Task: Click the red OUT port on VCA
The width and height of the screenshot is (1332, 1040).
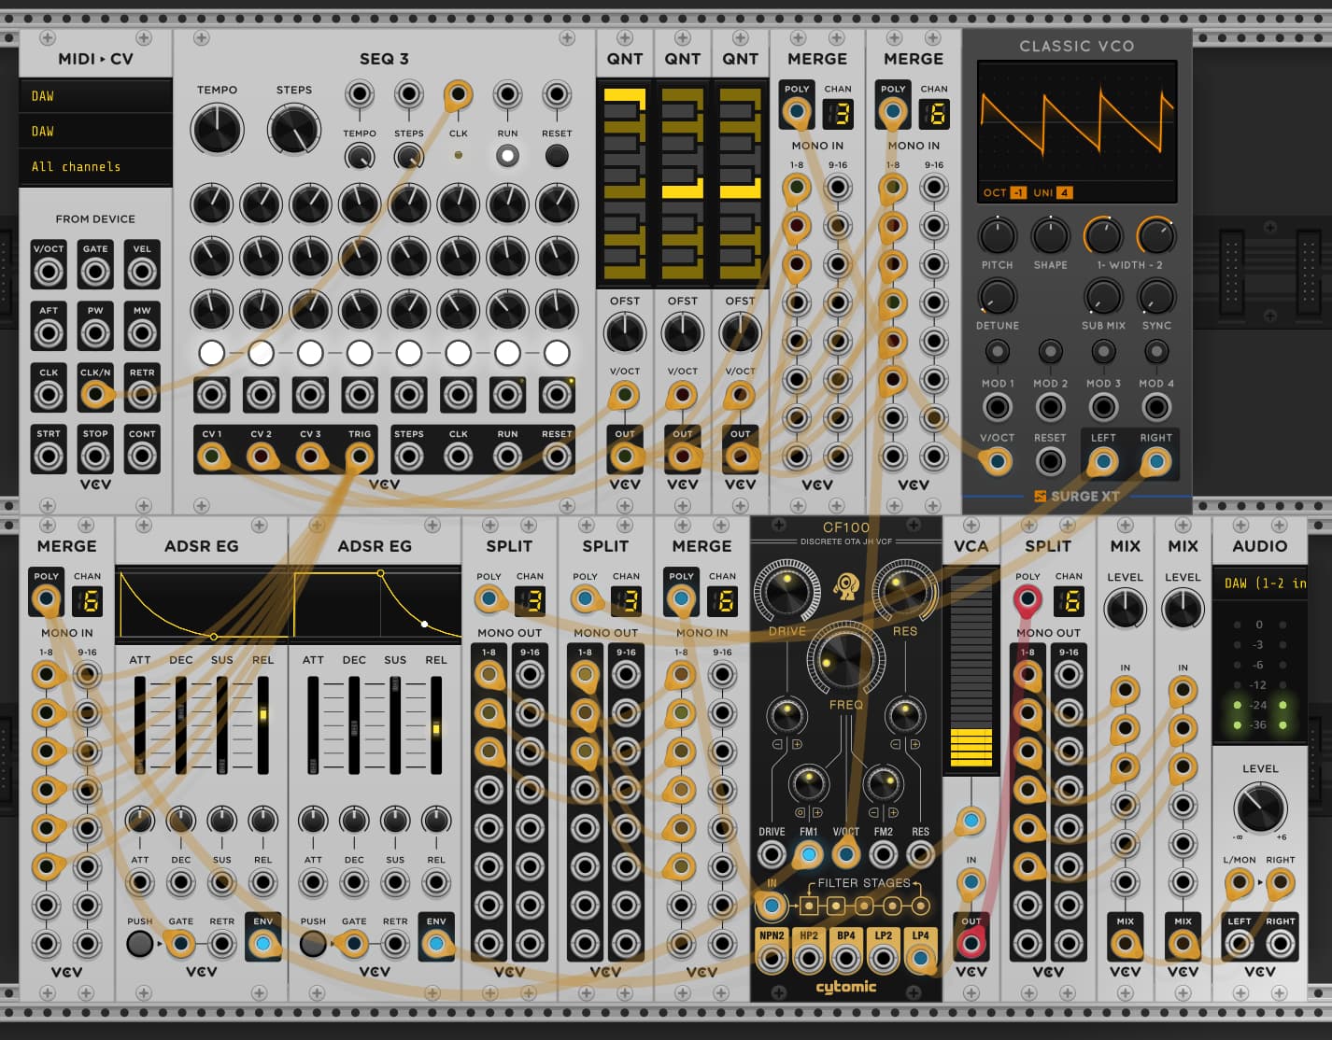Action: [x=971, y=944]
